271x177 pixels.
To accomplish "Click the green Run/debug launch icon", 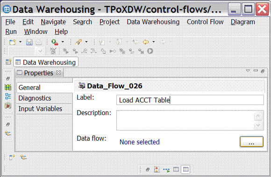I will [55, 42].
